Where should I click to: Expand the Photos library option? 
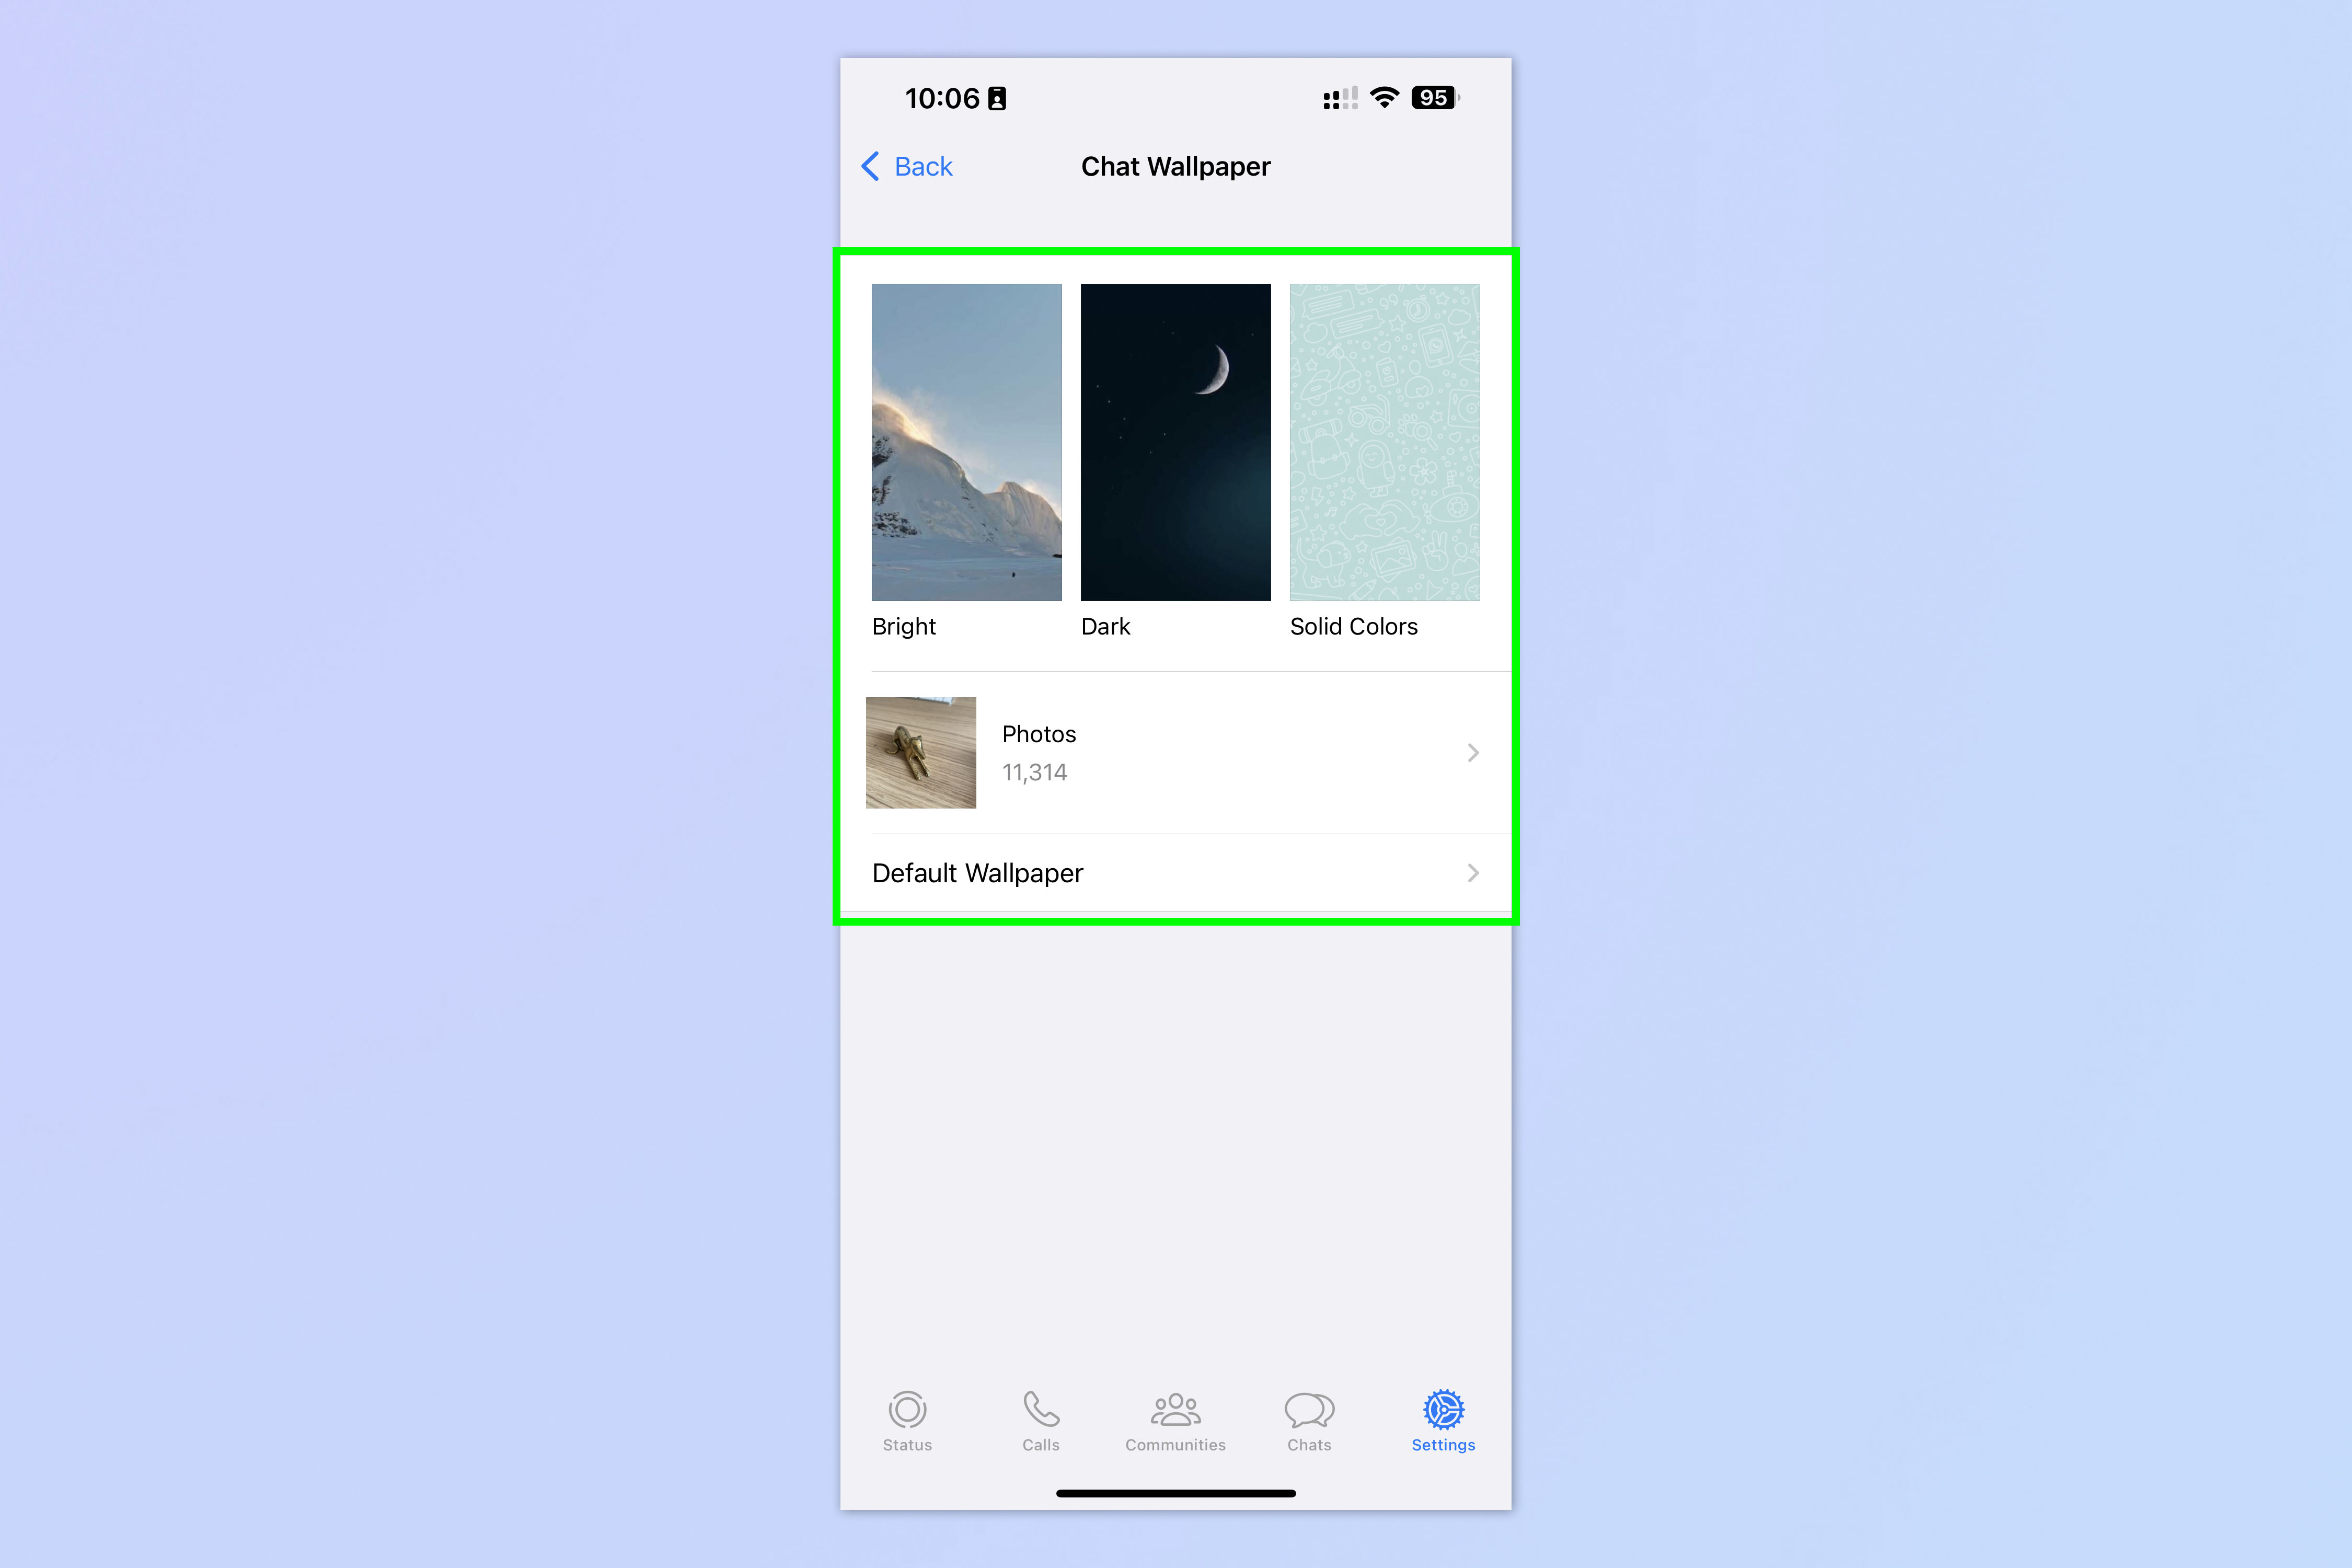coord(1176,753)
